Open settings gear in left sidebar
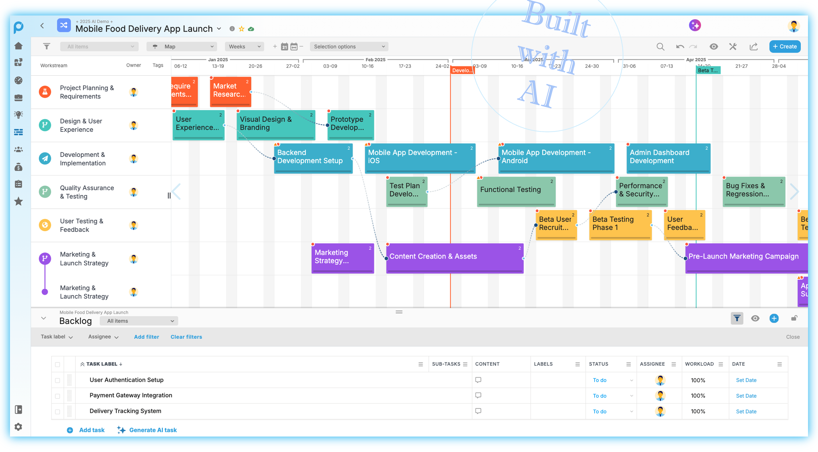The image size is (818, 452). tap(19, 427)
